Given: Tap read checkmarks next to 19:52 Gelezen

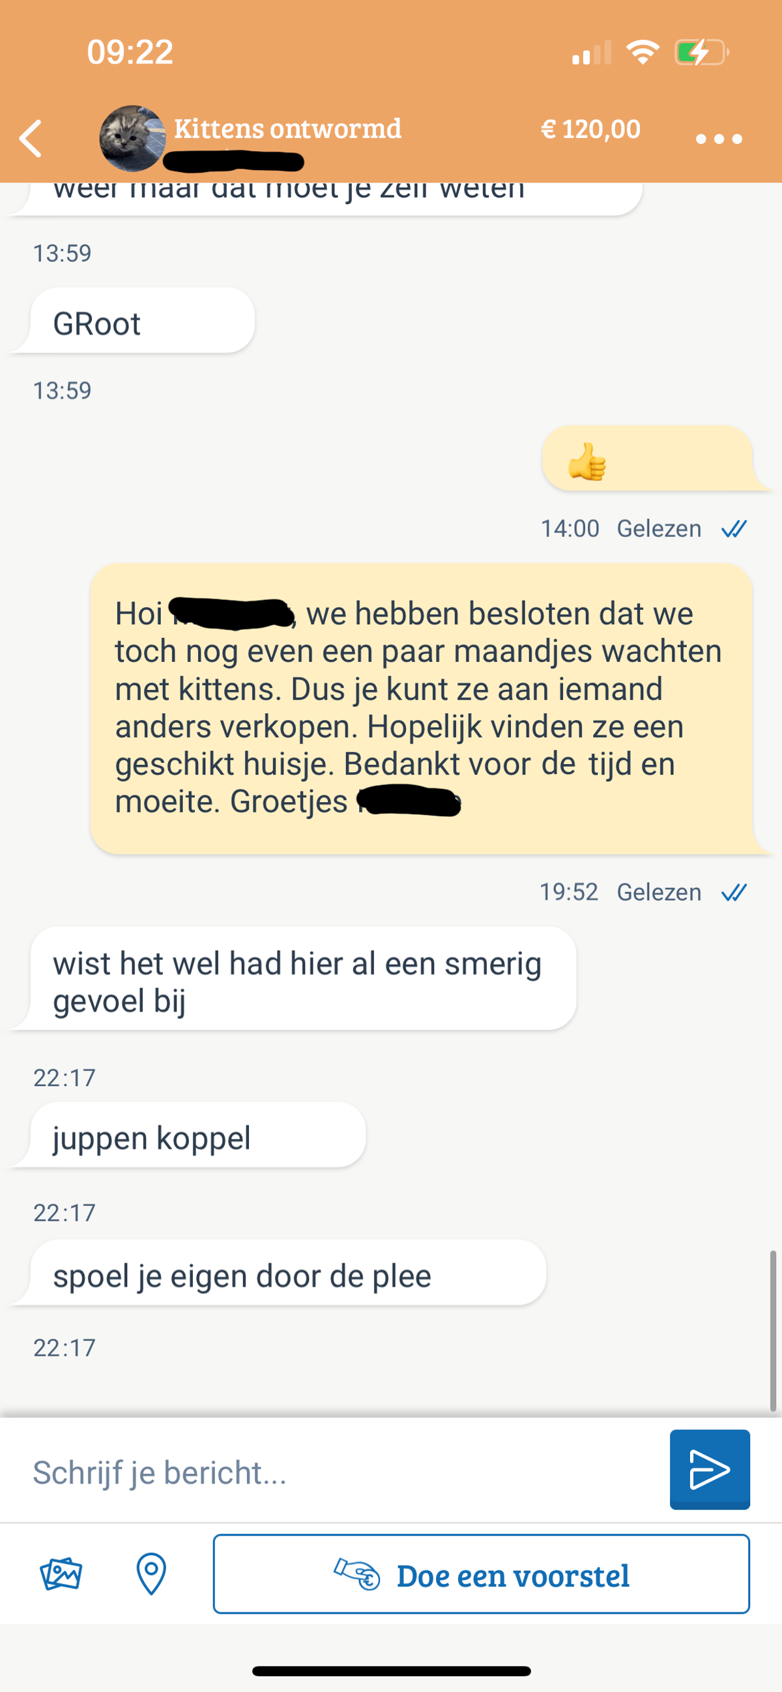Looking at the screenshot, I should [x=734, y=893].
